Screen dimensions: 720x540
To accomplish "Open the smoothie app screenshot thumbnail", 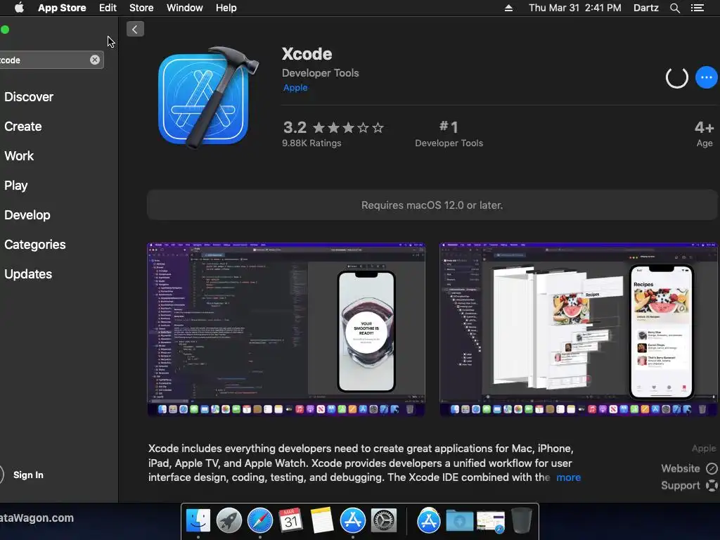I will pyautogui.click(x=285, y=329).
